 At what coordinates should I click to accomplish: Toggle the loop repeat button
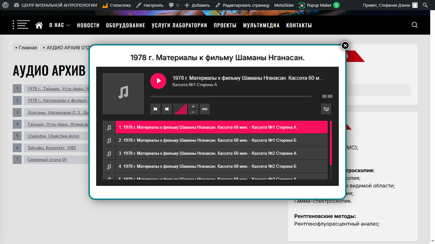coord(204,109)
